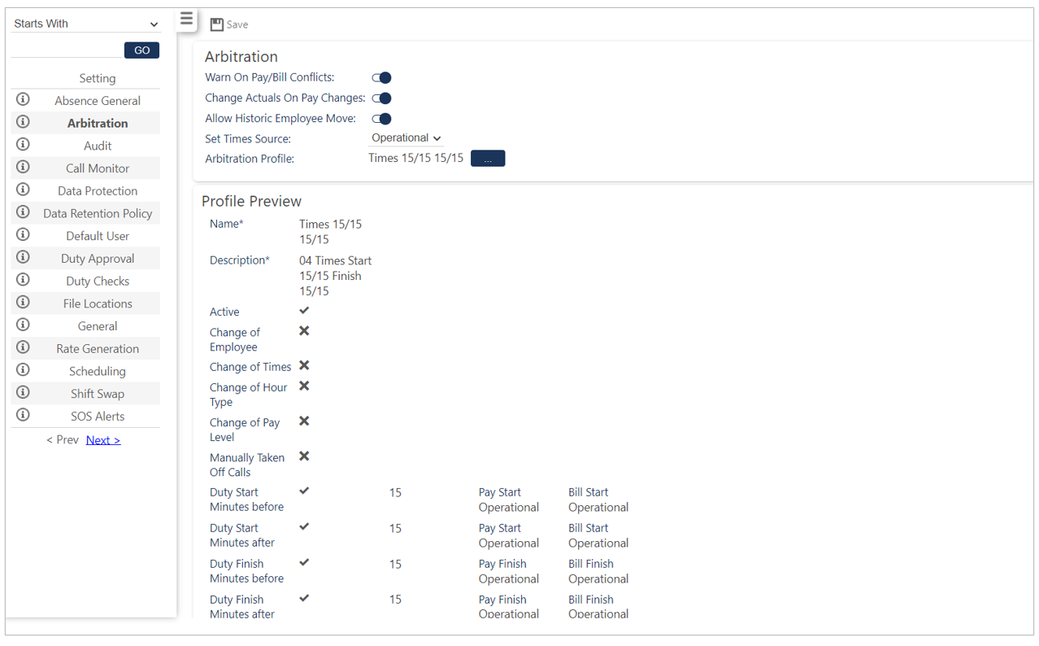The width and height of the screenshot is (1039, 646).
Task: Click info icon next to Rate Generation
Action: (x=23, y=347)
